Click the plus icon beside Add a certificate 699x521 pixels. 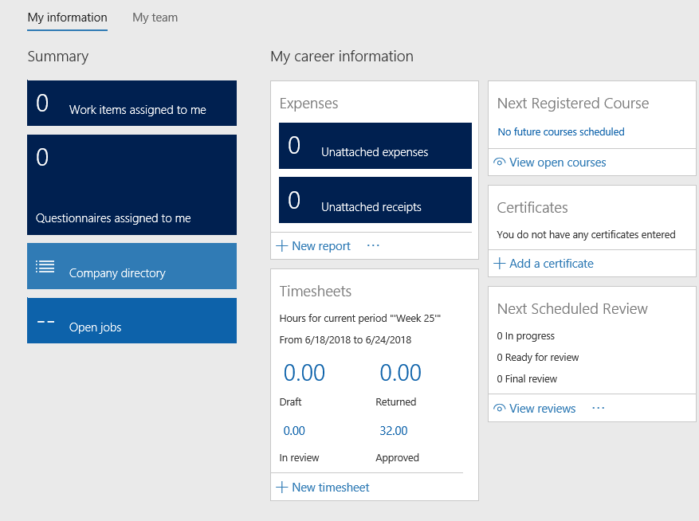[499, 264]
